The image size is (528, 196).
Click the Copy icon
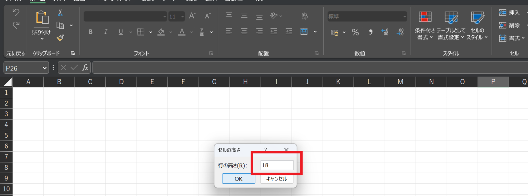(x=60, y=25)
